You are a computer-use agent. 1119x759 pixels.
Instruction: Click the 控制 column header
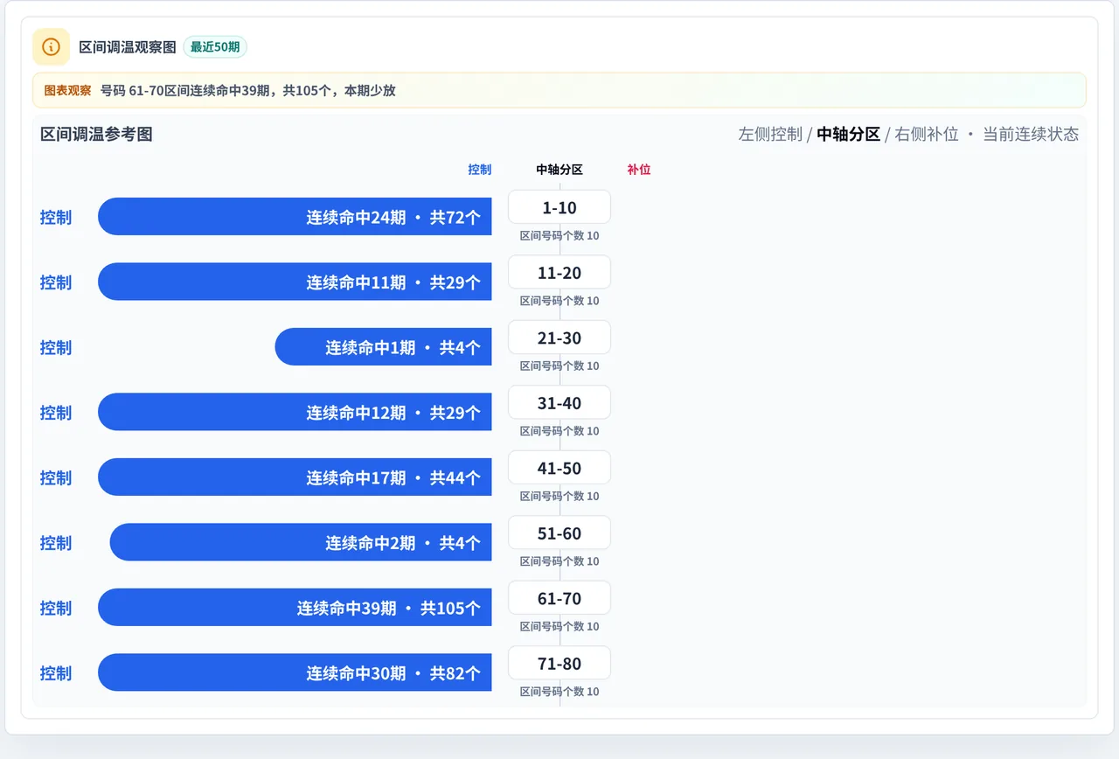[479, 170]
